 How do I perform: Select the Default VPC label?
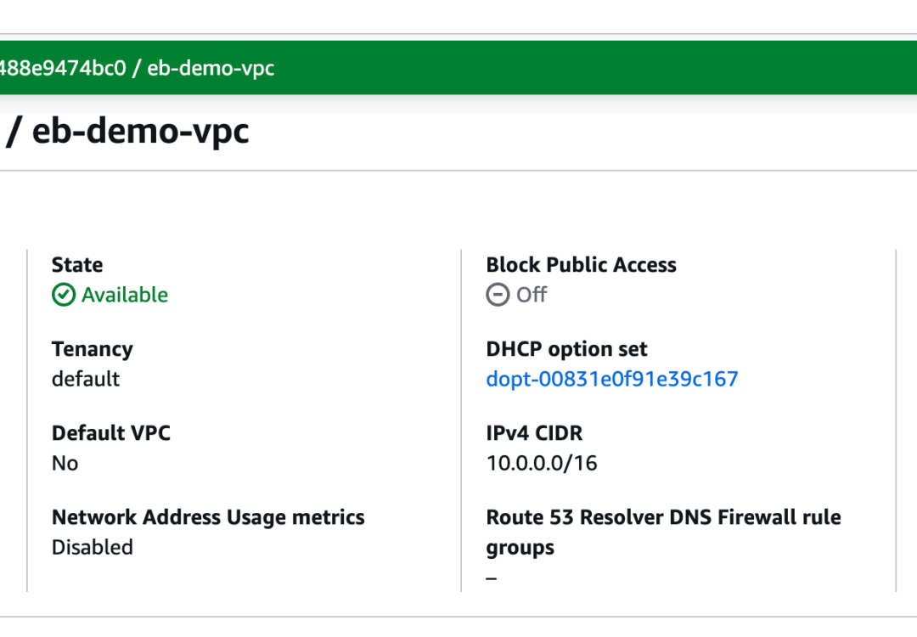point(110,433)
